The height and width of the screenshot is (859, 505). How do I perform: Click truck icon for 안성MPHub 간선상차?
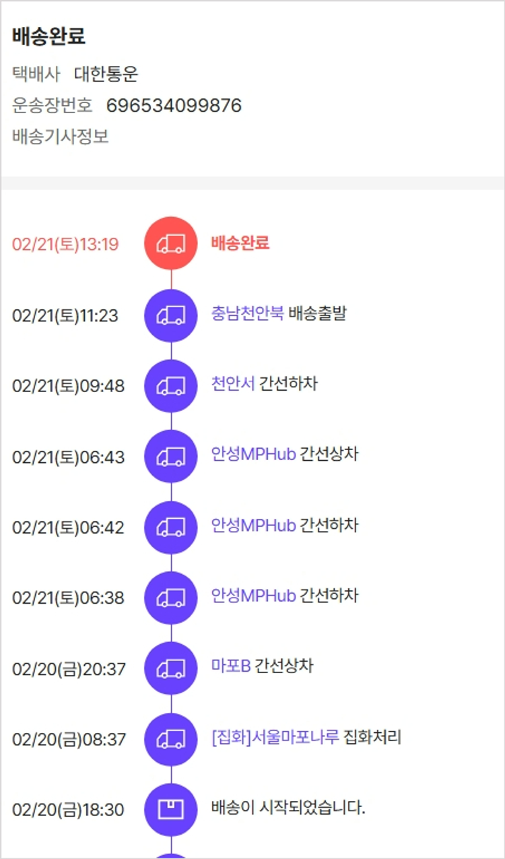pyautogui.click(x=171, y=457)
